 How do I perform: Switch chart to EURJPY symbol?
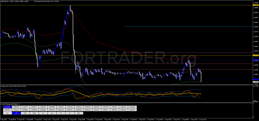[x=34, y=107]
